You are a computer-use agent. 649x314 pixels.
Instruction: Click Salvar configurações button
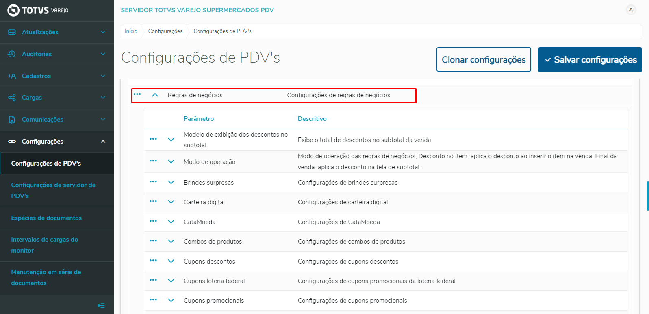(590, 59)
